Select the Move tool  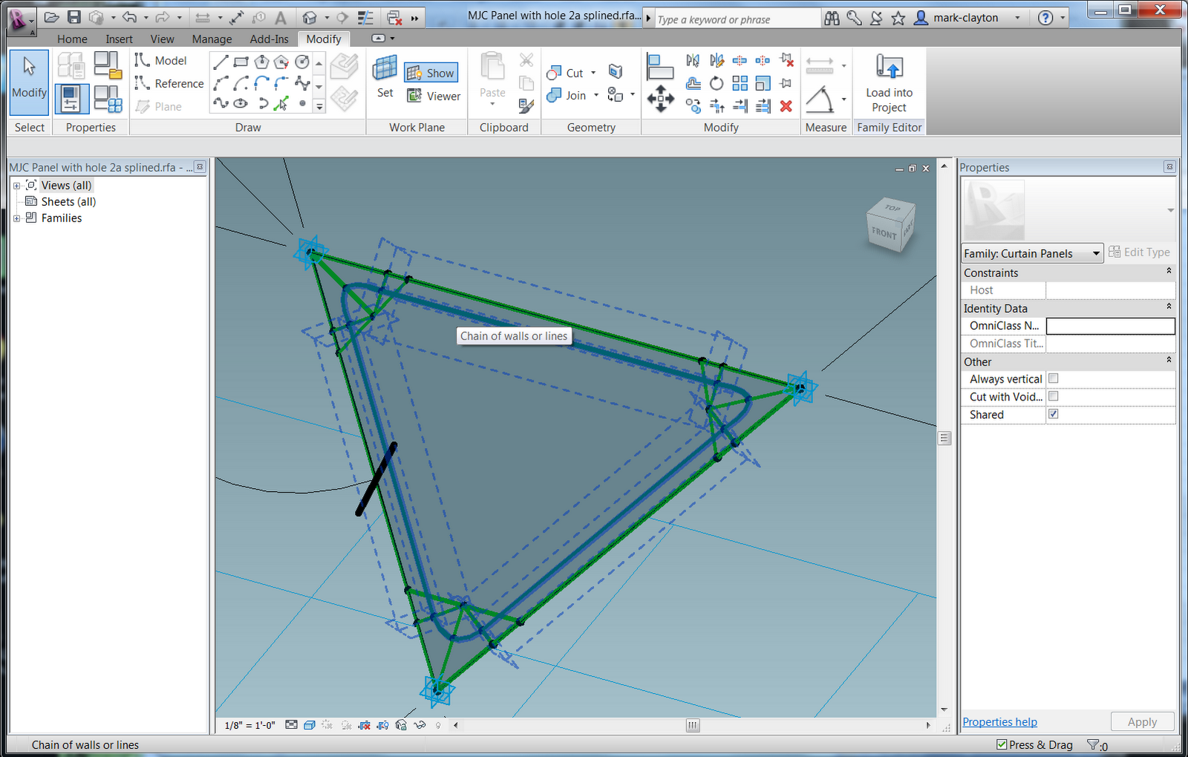coord(660,98)
